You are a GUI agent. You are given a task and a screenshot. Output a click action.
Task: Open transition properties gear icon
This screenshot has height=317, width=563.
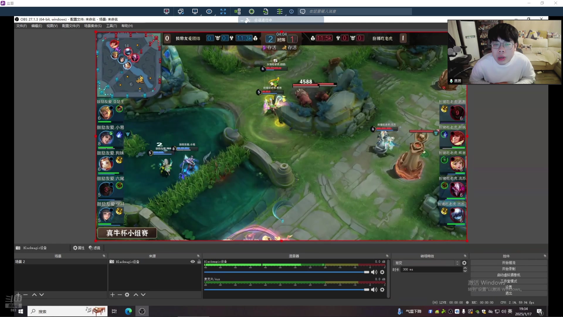[464, 263]
